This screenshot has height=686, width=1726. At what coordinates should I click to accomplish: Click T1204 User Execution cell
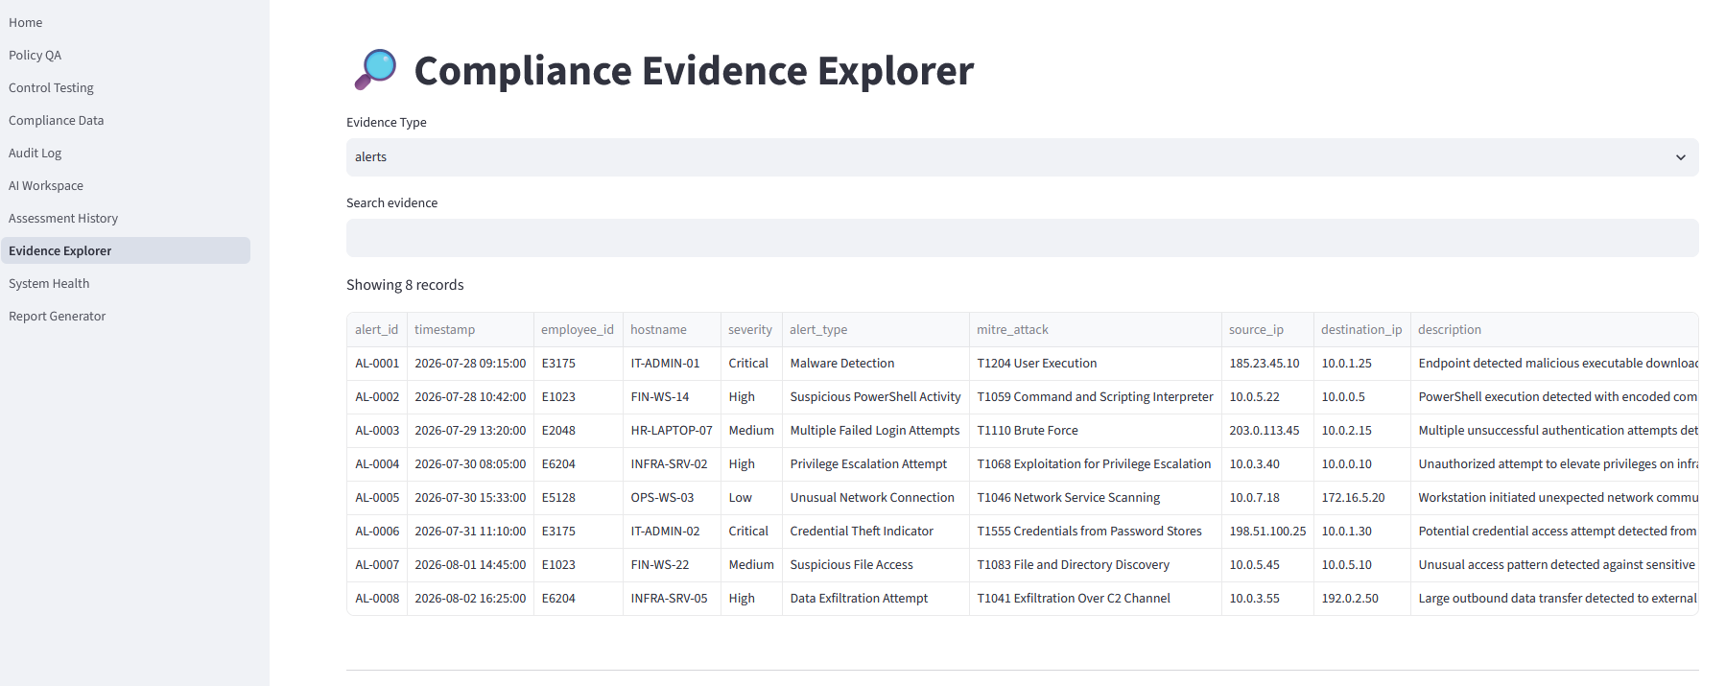click(x=1096, y=364)
